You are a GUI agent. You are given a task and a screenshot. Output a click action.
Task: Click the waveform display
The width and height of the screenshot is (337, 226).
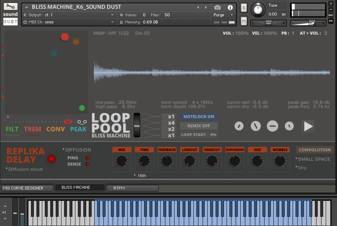(212, 72)
